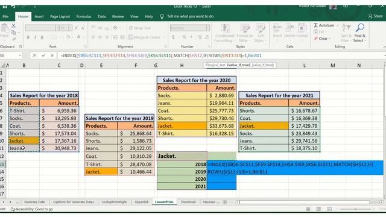Open Cell Styles gallery
The image size is (386, 217).
(x=260, y=33)
